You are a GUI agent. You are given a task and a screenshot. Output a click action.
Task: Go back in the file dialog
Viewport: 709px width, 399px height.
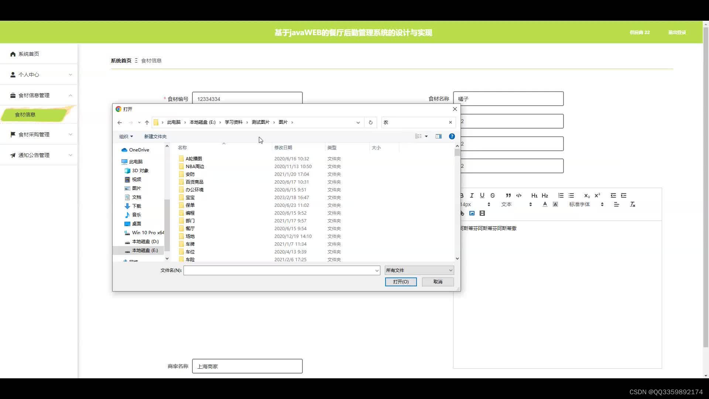(x=120, y=123)
